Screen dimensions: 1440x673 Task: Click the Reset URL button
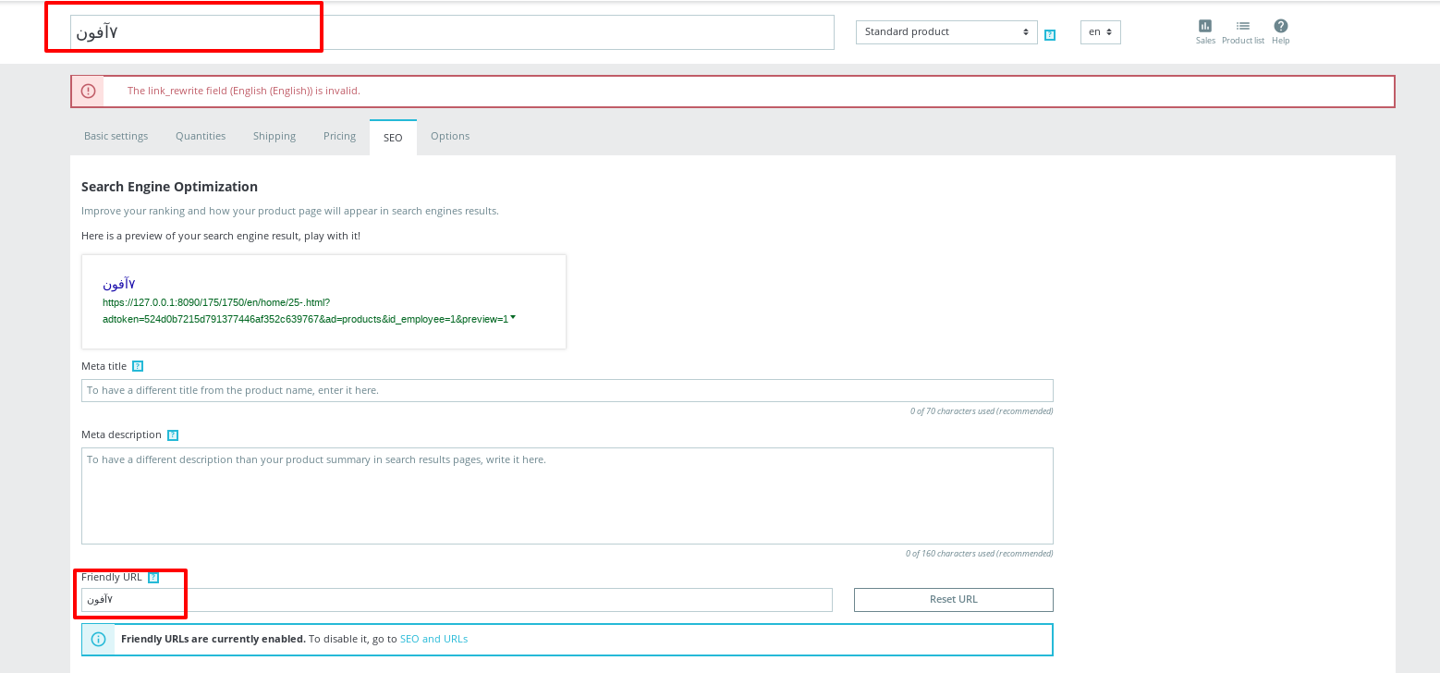[953, 600]
